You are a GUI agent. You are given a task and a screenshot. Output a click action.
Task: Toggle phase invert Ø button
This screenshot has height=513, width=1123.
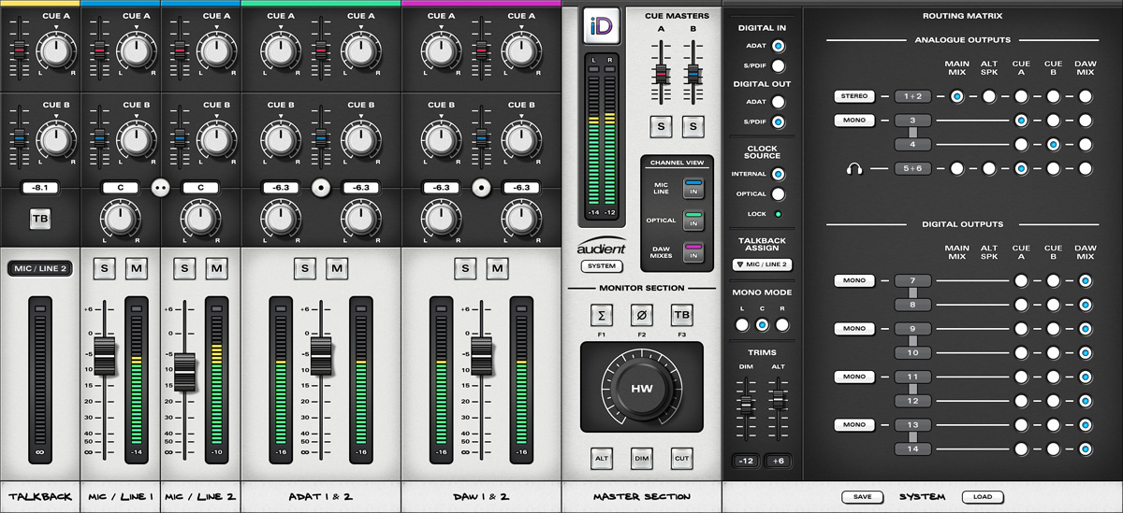tap(642, 315)
